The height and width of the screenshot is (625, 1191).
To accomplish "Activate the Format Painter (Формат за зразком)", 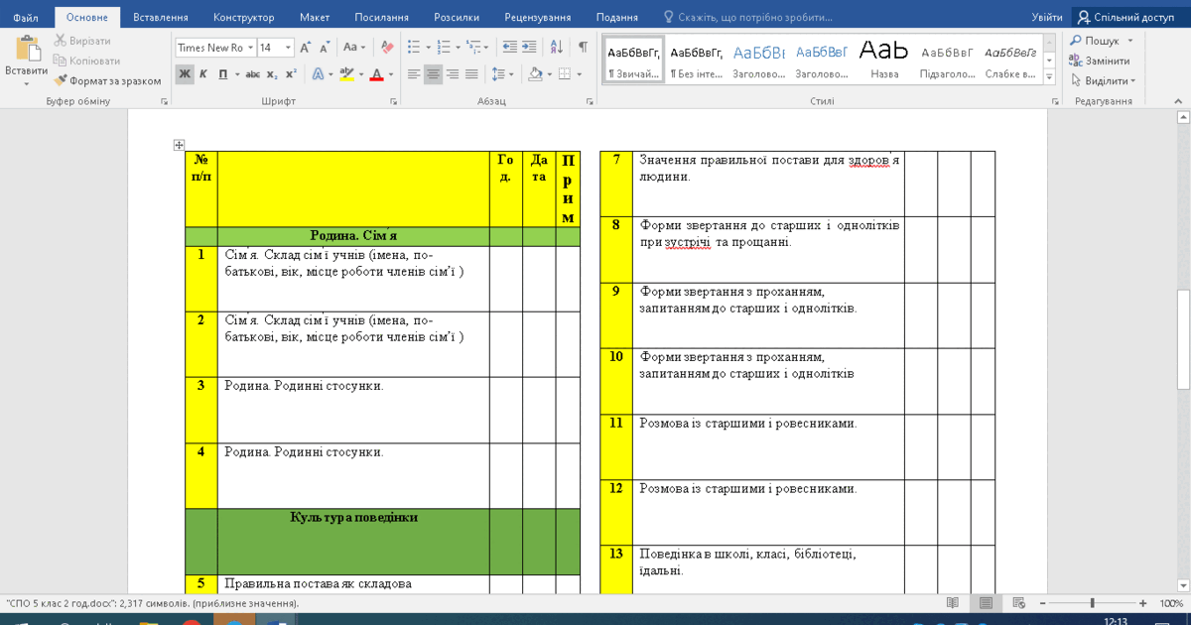I will [107, 81].
